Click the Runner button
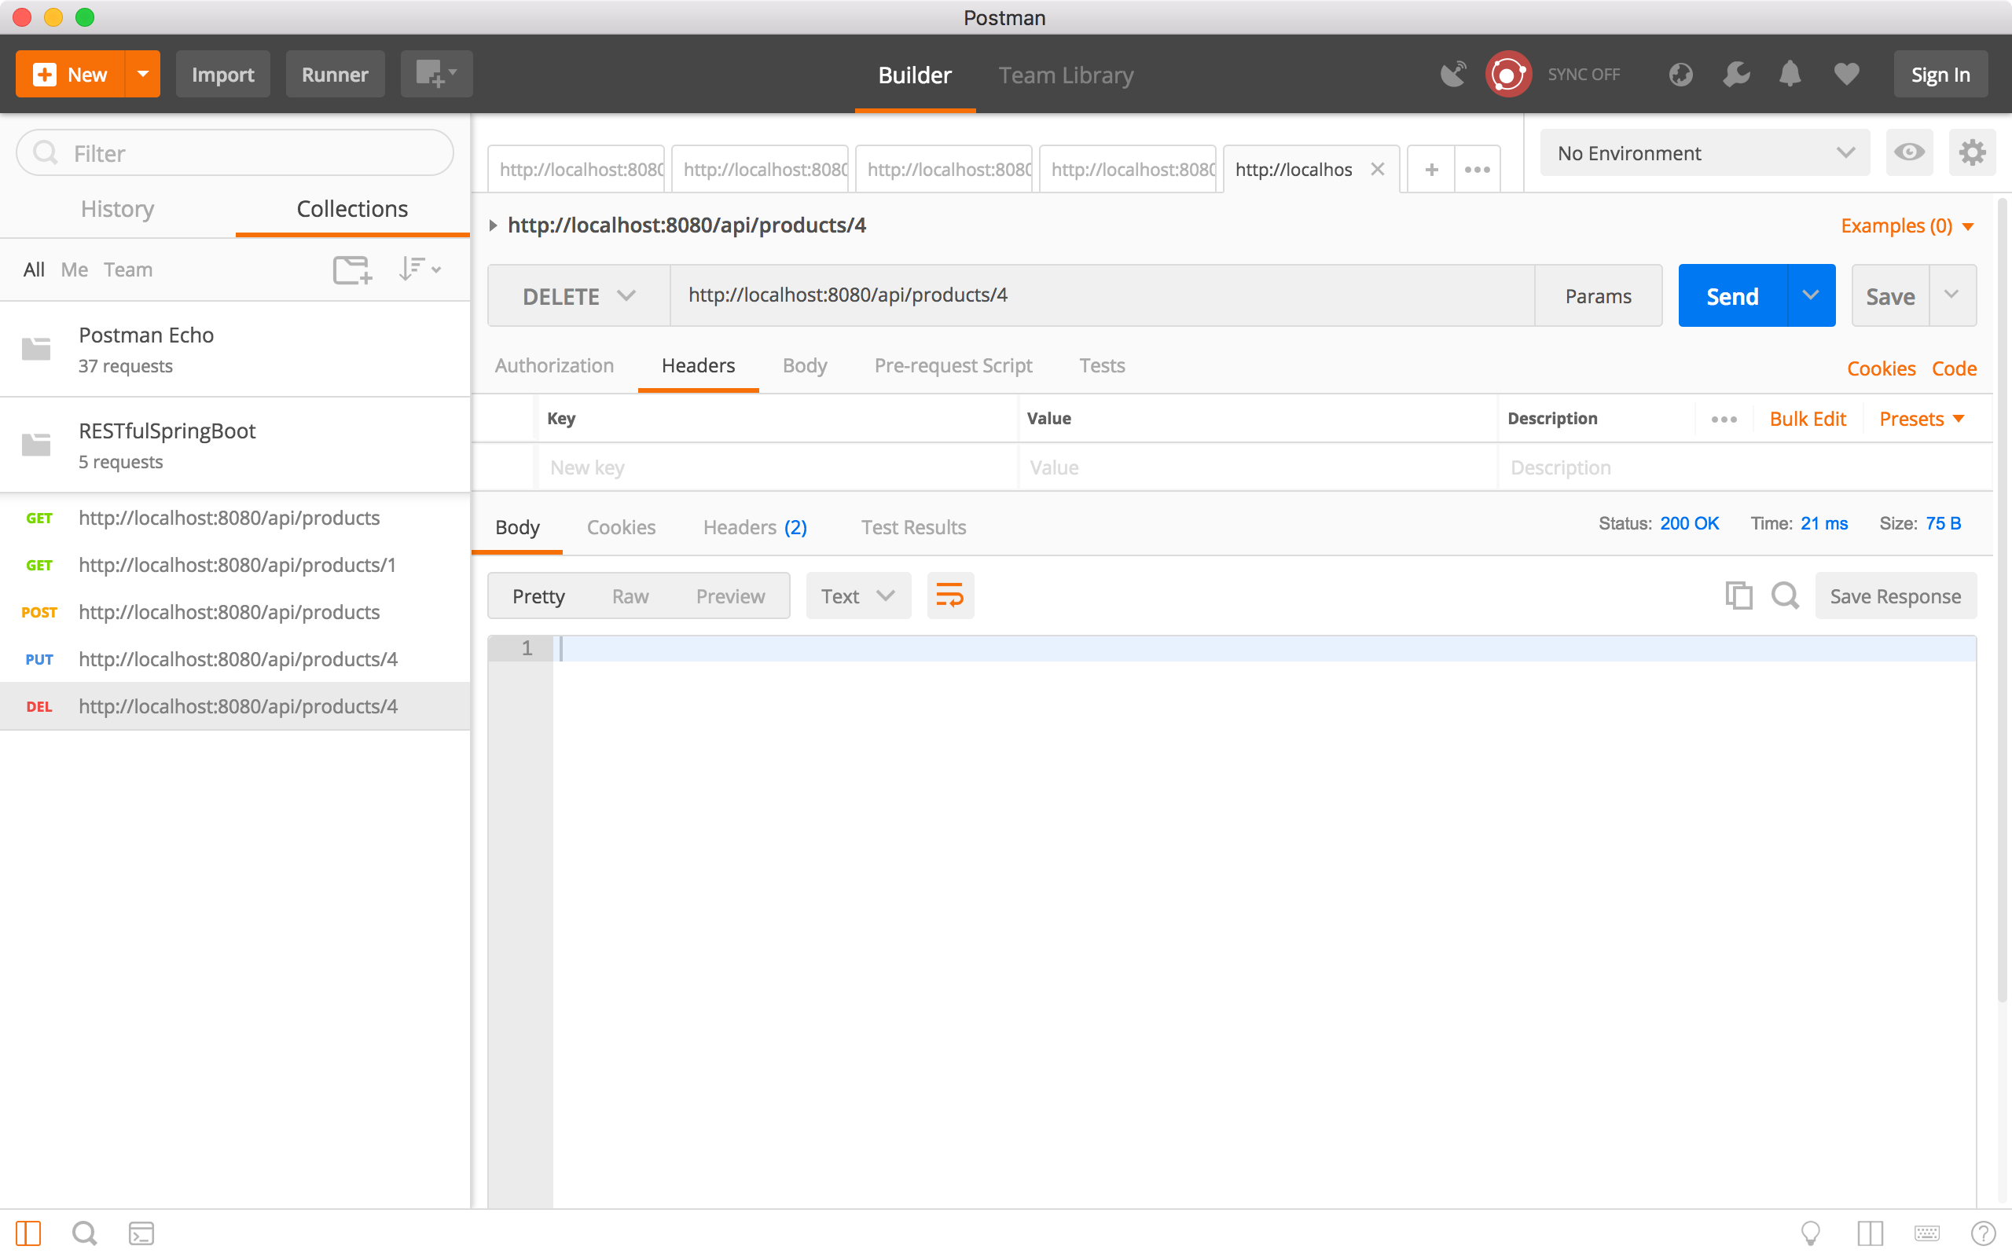The width and height of the screenshot is (2012, 1257). pos(334,74)
